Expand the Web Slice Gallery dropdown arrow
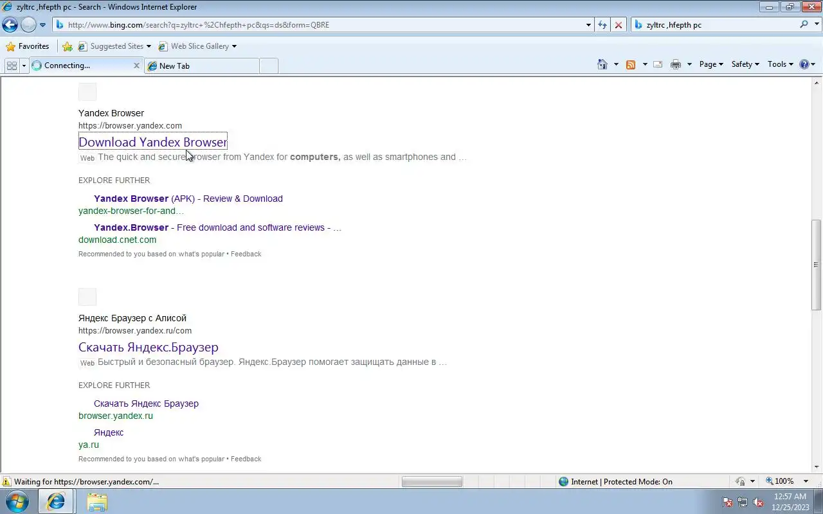The width and height of the screenshot is (823, 514). pyautogui.click(x=234, y=46)
